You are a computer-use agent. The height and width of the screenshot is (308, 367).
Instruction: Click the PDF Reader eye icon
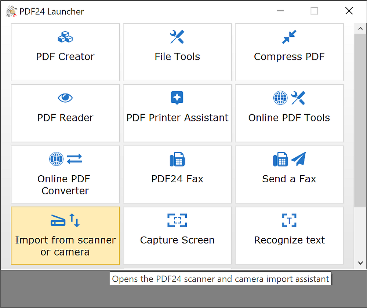point(65,98)
